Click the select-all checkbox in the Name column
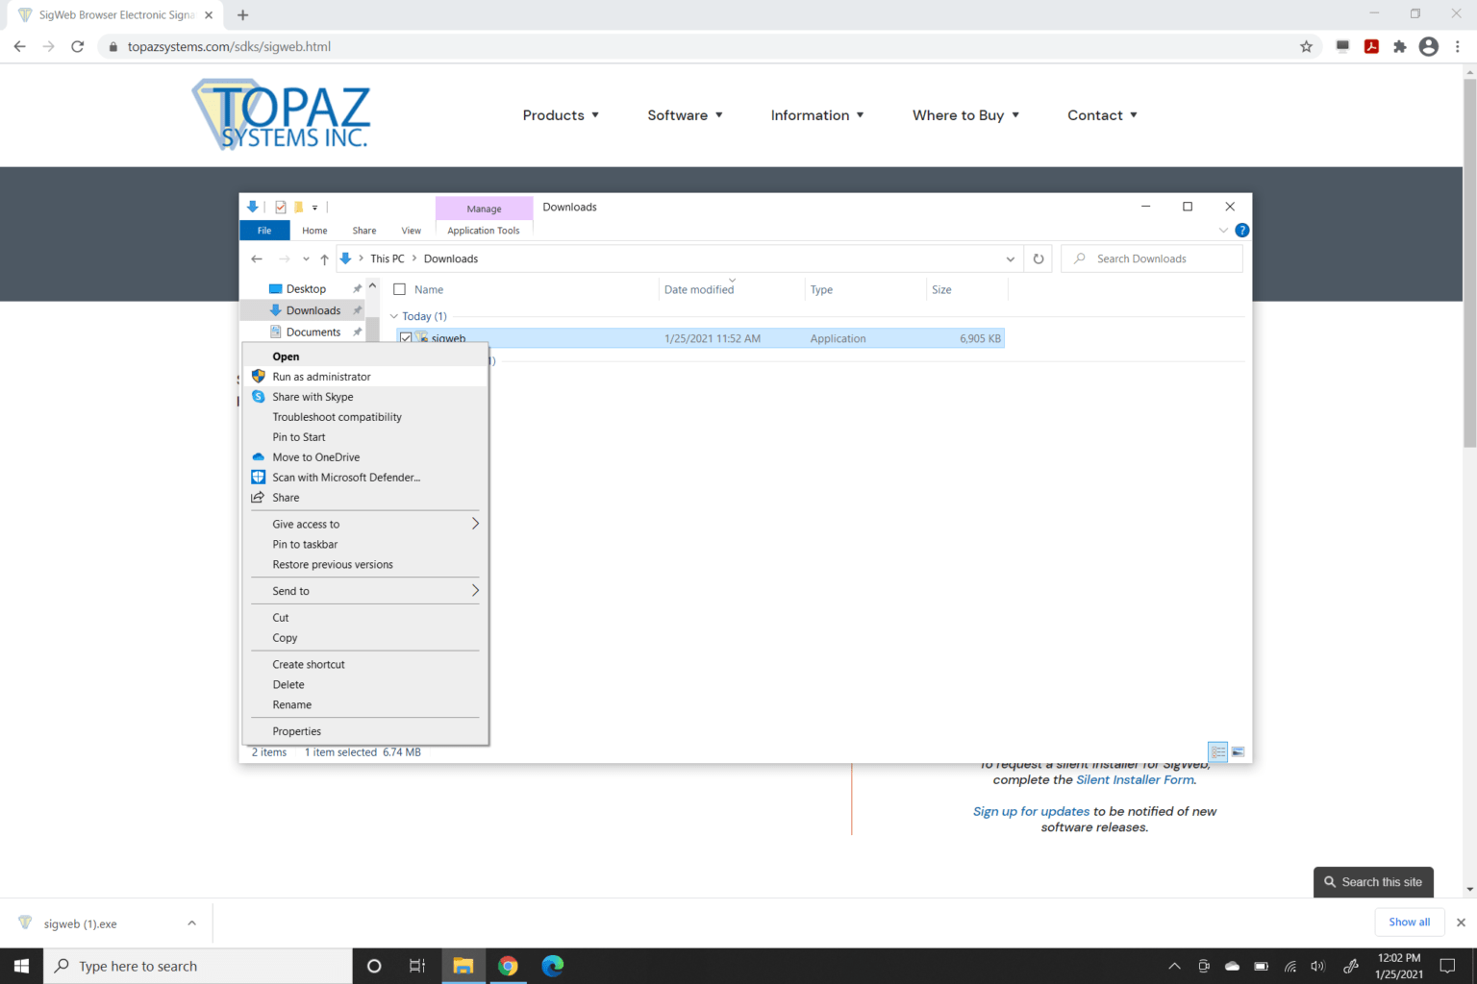Screen dimensions: 1477x984 (x=399, y=288)
